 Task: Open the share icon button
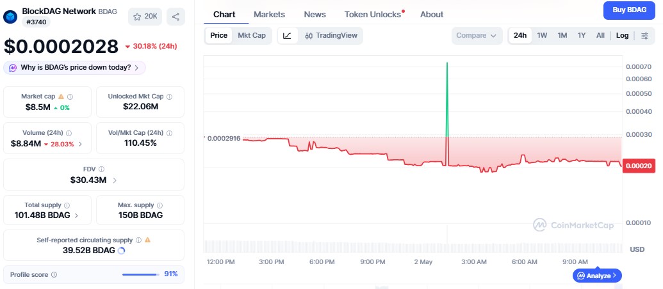(x=176, y=17)
